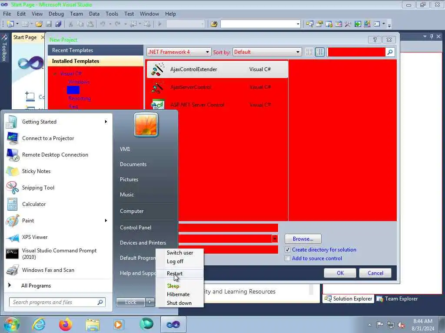Image resolution: width=445 pixels, height=333 pixels.
Task: Switch templates to small icons view
Action: click(x=309, y=52)
